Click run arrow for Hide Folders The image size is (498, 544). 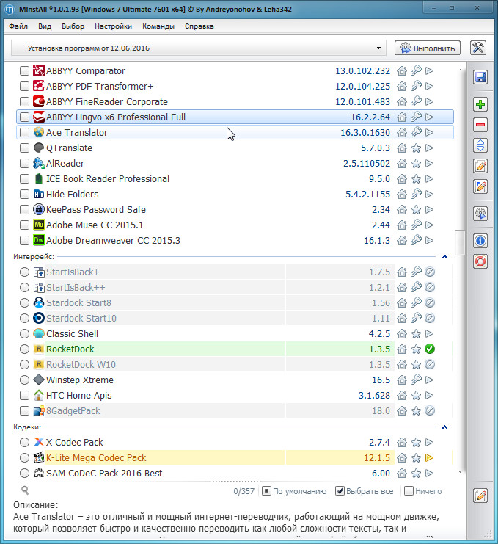pyautogui.click(x=429, y=194)
